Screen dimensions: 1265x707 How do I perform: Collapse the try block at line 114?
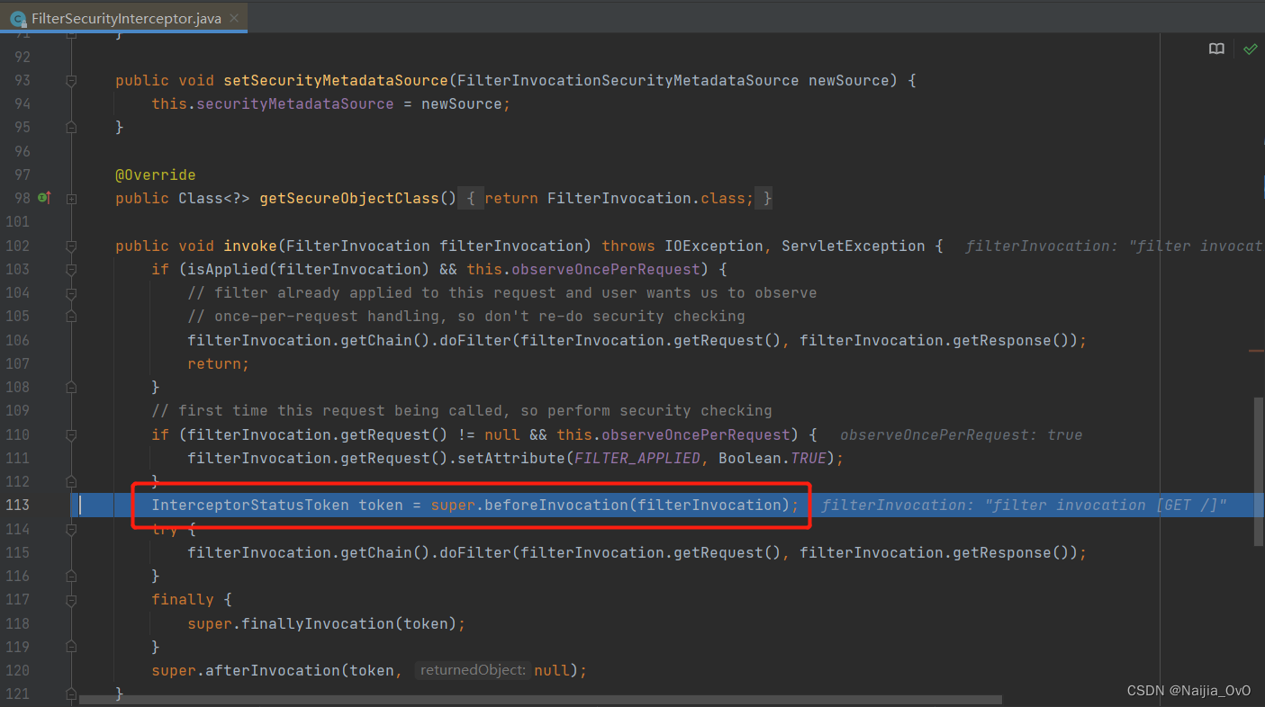(71, 529)
